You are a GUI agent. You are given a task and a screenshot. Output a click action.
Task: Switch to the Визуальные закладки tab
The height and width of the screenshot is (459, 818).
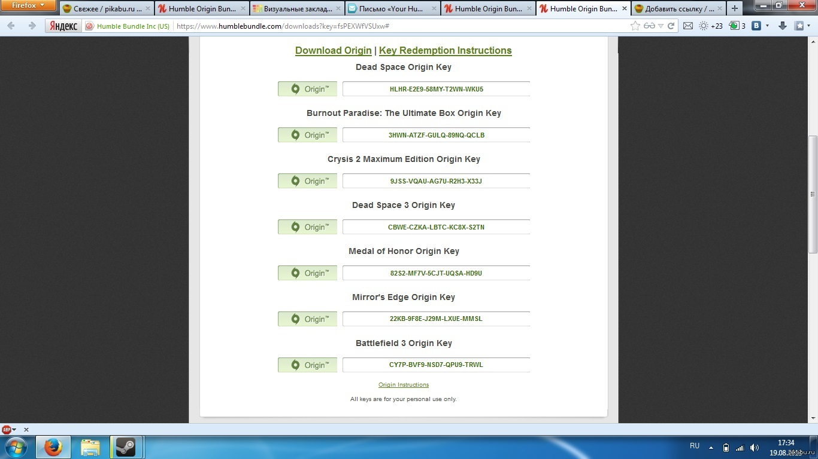point(297,9)
